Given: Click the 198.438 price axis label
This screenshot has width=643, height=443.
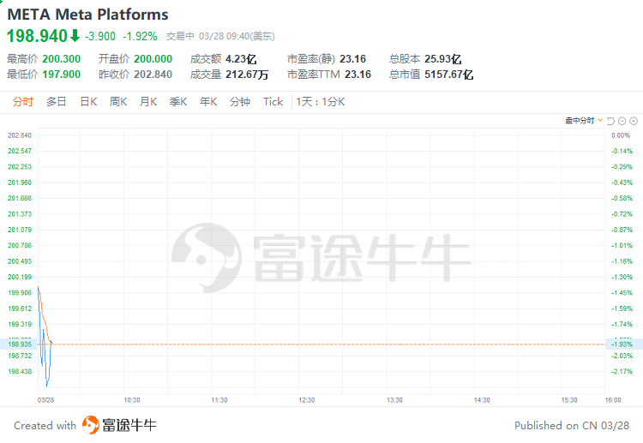Looking at the screenshot, I should 20,371.
